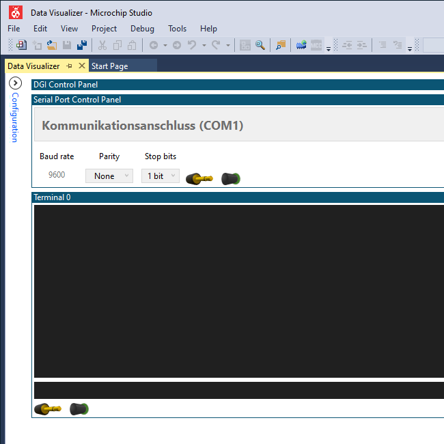Open the Parity dropdown showing None
444x444 pixels.
click(x=109, y=176)
